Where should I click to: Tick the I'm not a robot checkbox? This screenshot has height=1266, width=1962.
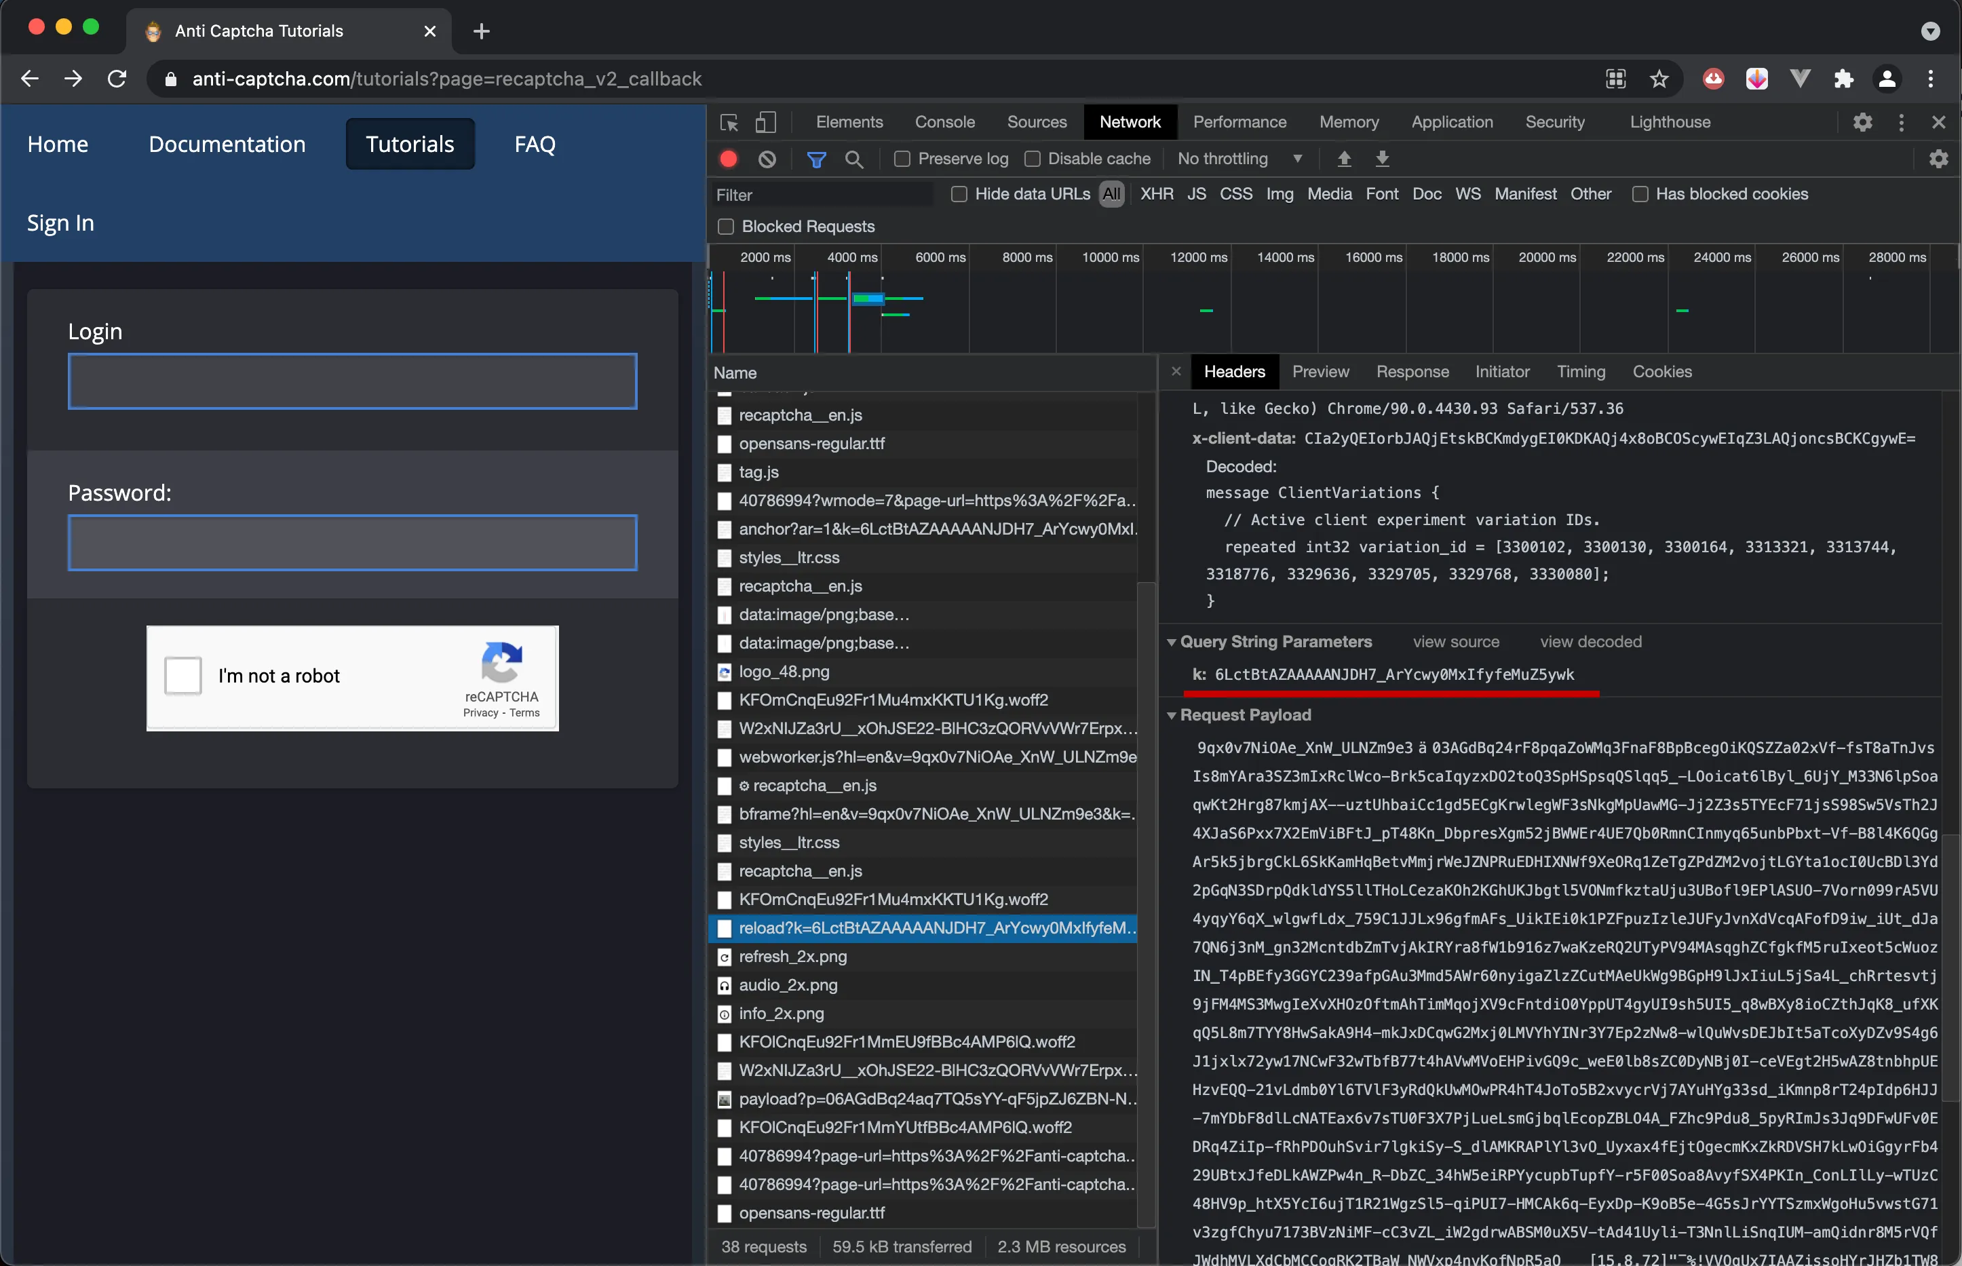(x=182, y=676)
